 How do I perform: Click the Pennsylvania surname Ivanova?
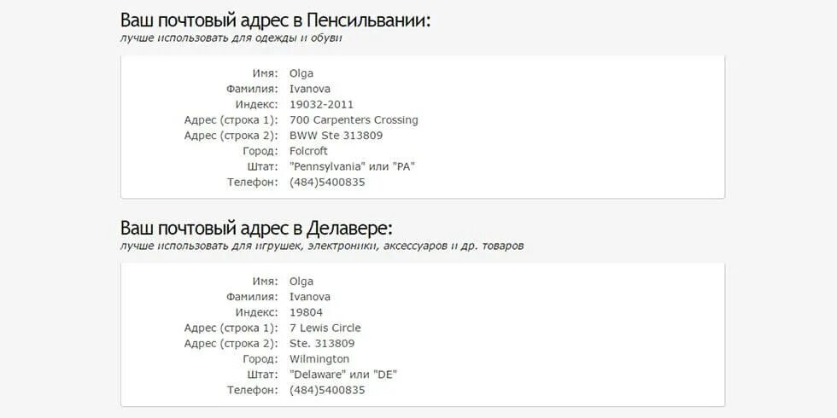click(x=309, y=89)
